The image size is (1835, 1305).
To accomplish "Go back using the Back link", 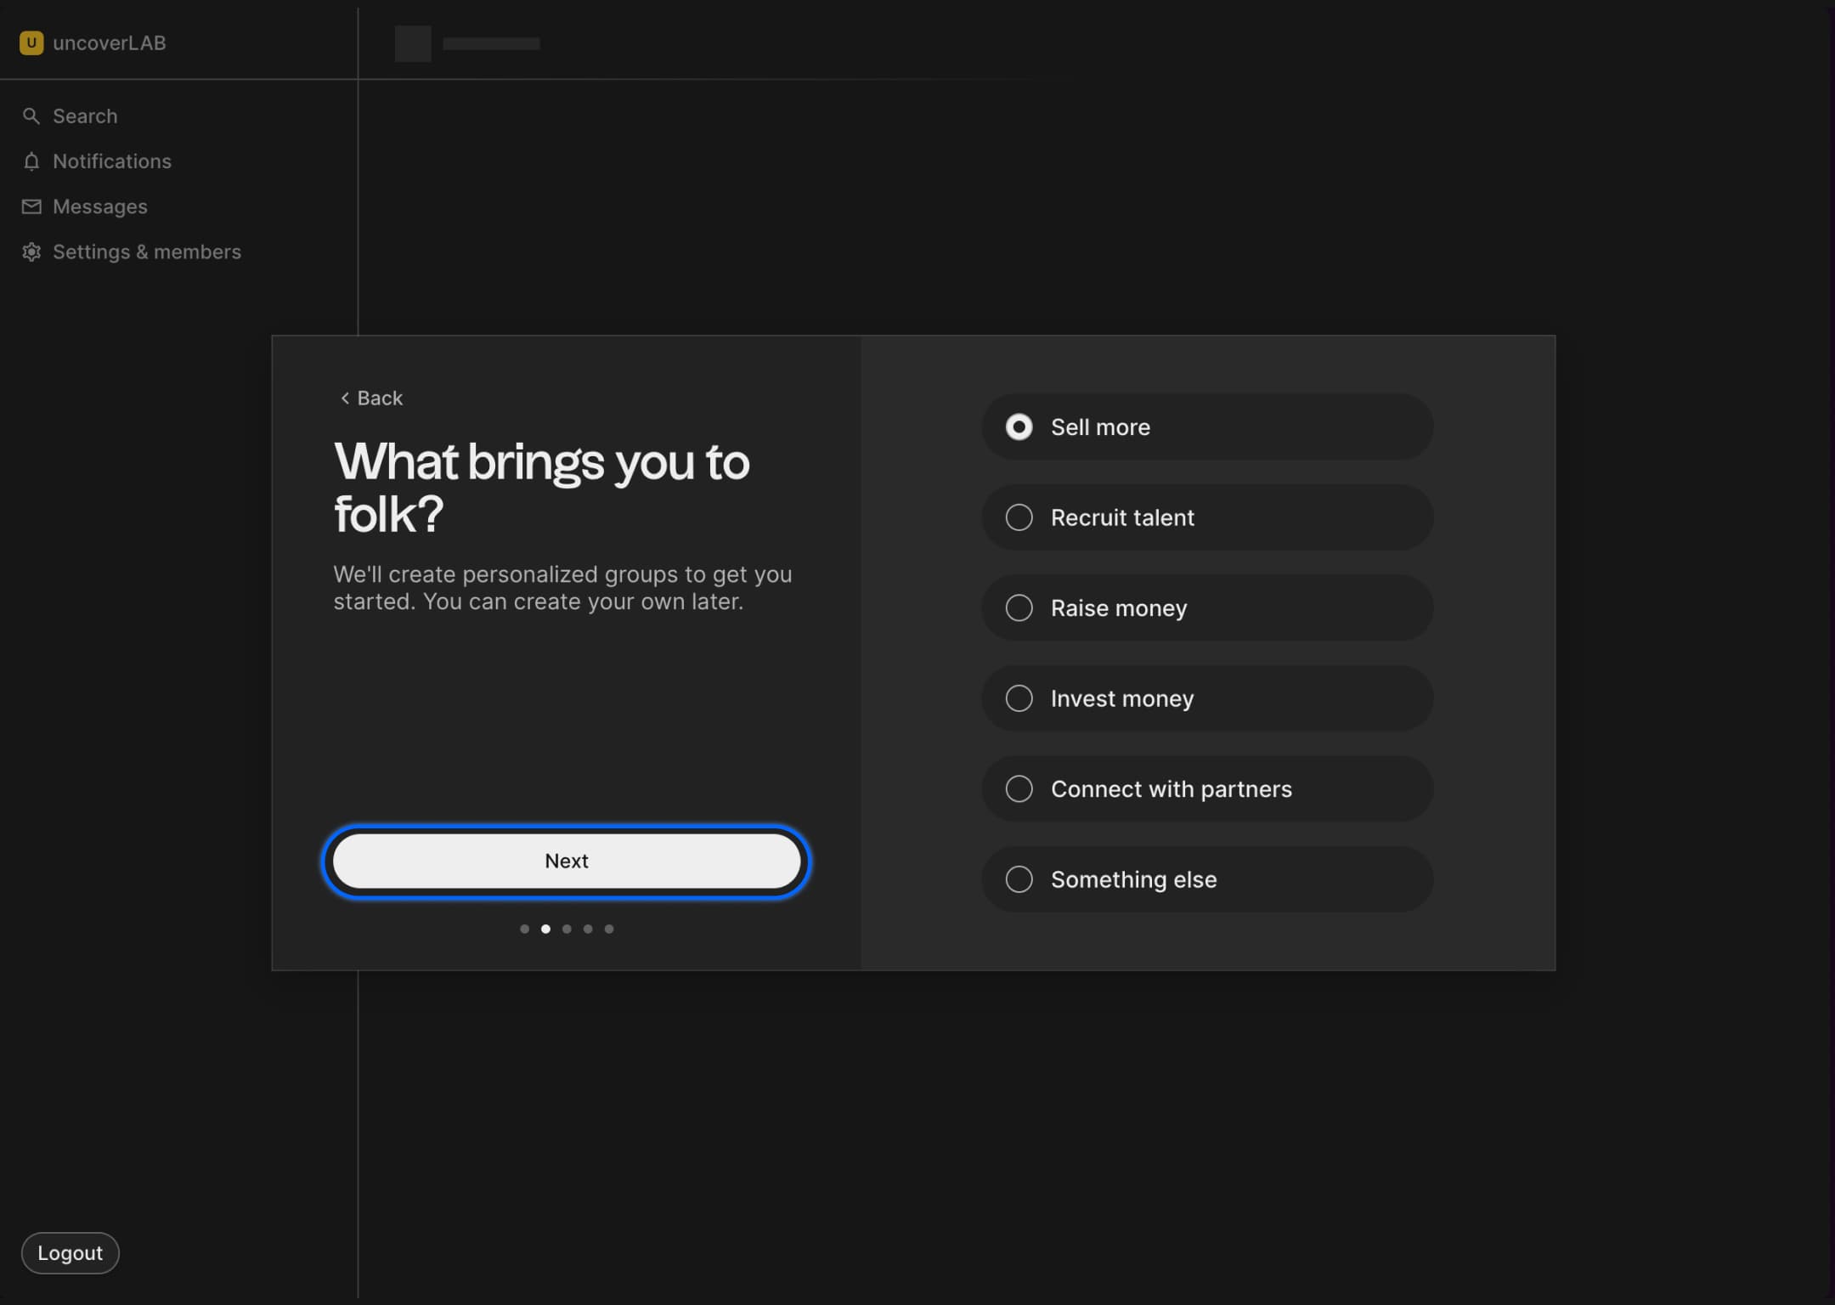I will pyautogui.click(x=371, y=398).
